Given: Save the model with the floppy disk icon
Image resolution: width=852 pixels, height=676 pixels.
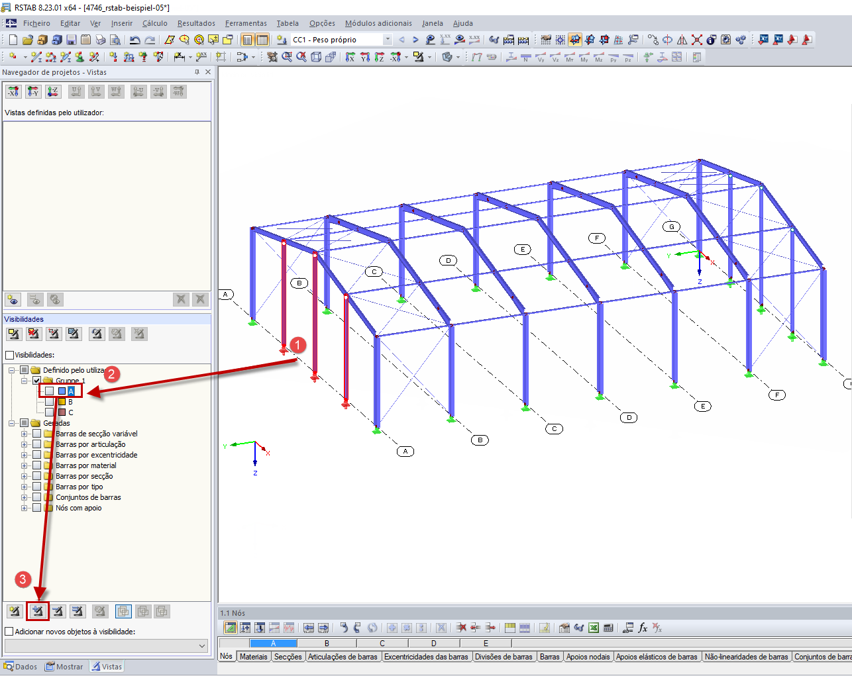Looking at the screenshot, I should 71,40.
